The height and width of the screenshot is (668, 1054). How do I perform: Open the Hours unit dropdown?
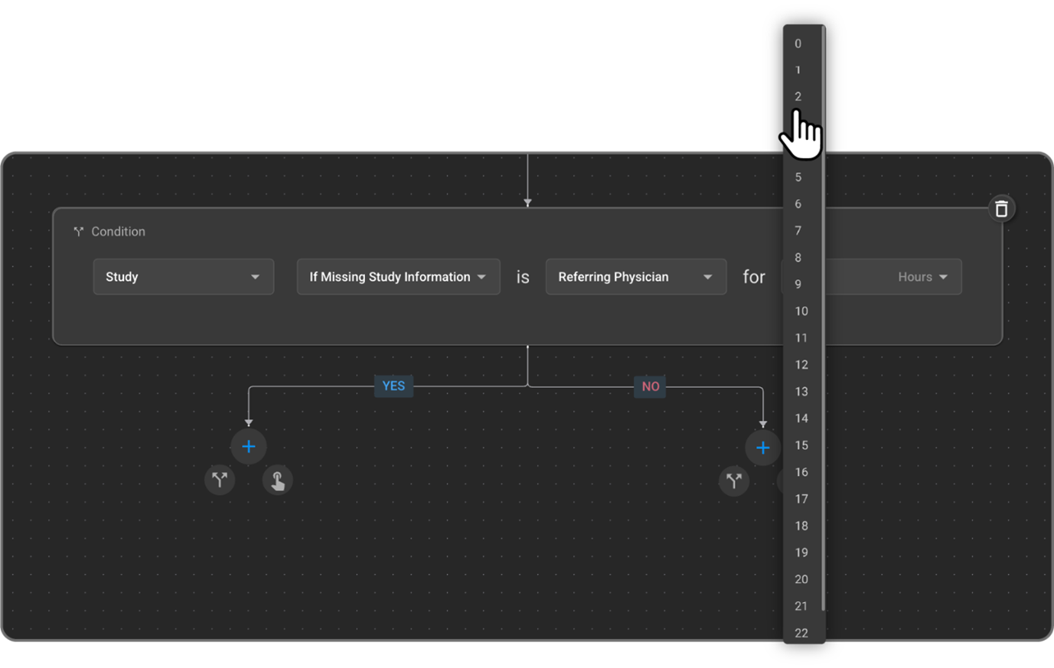pyautogui.click(x=922, y=277)
